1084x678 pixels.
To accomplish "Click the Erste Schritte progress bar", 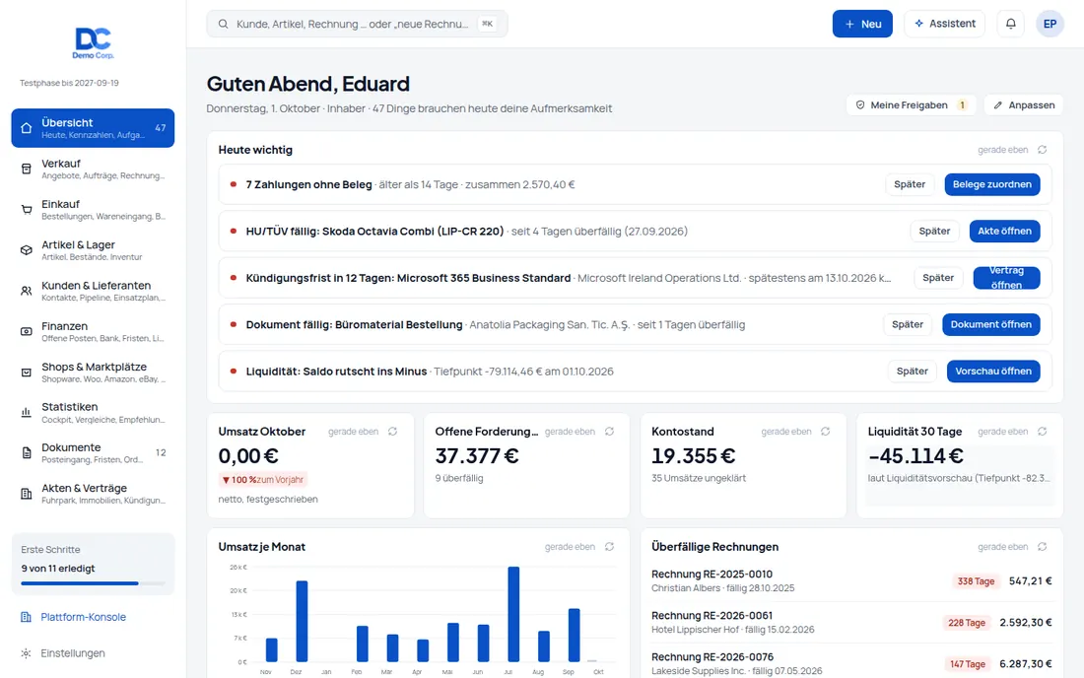I will tap(93, 583).
